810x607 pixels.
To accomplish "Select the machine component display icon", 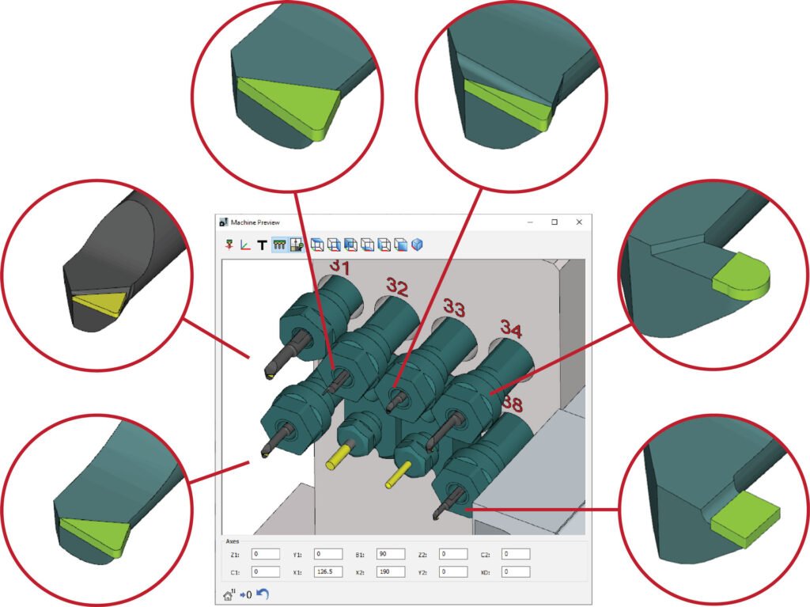I will tap(296, 245).
